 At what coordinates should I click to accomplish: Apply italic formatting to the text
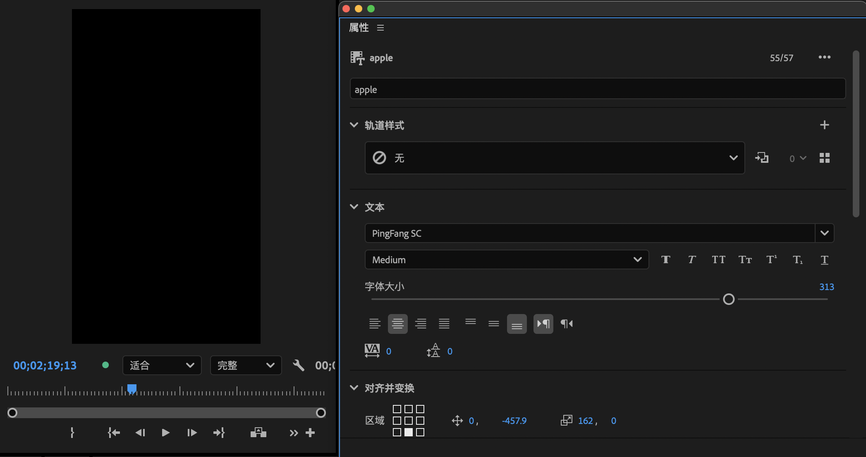point(691,259)
